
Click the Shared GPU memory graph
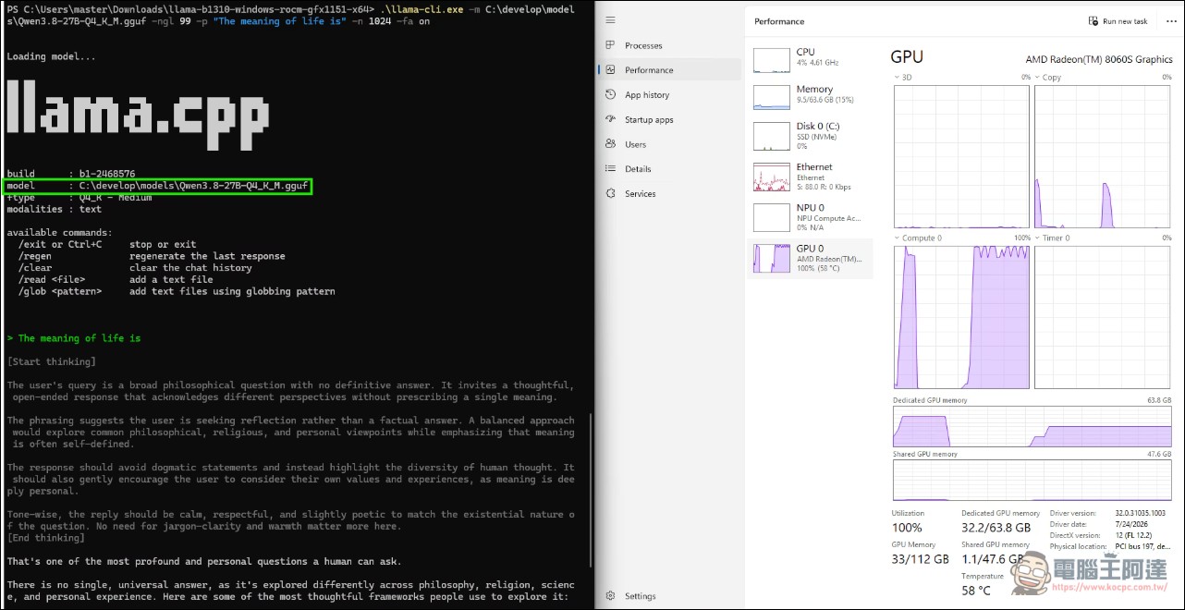[1032, 481]
